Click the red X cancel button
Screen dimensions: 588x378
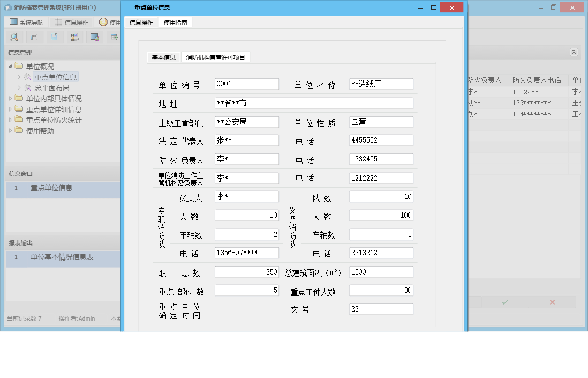(552, 302)
